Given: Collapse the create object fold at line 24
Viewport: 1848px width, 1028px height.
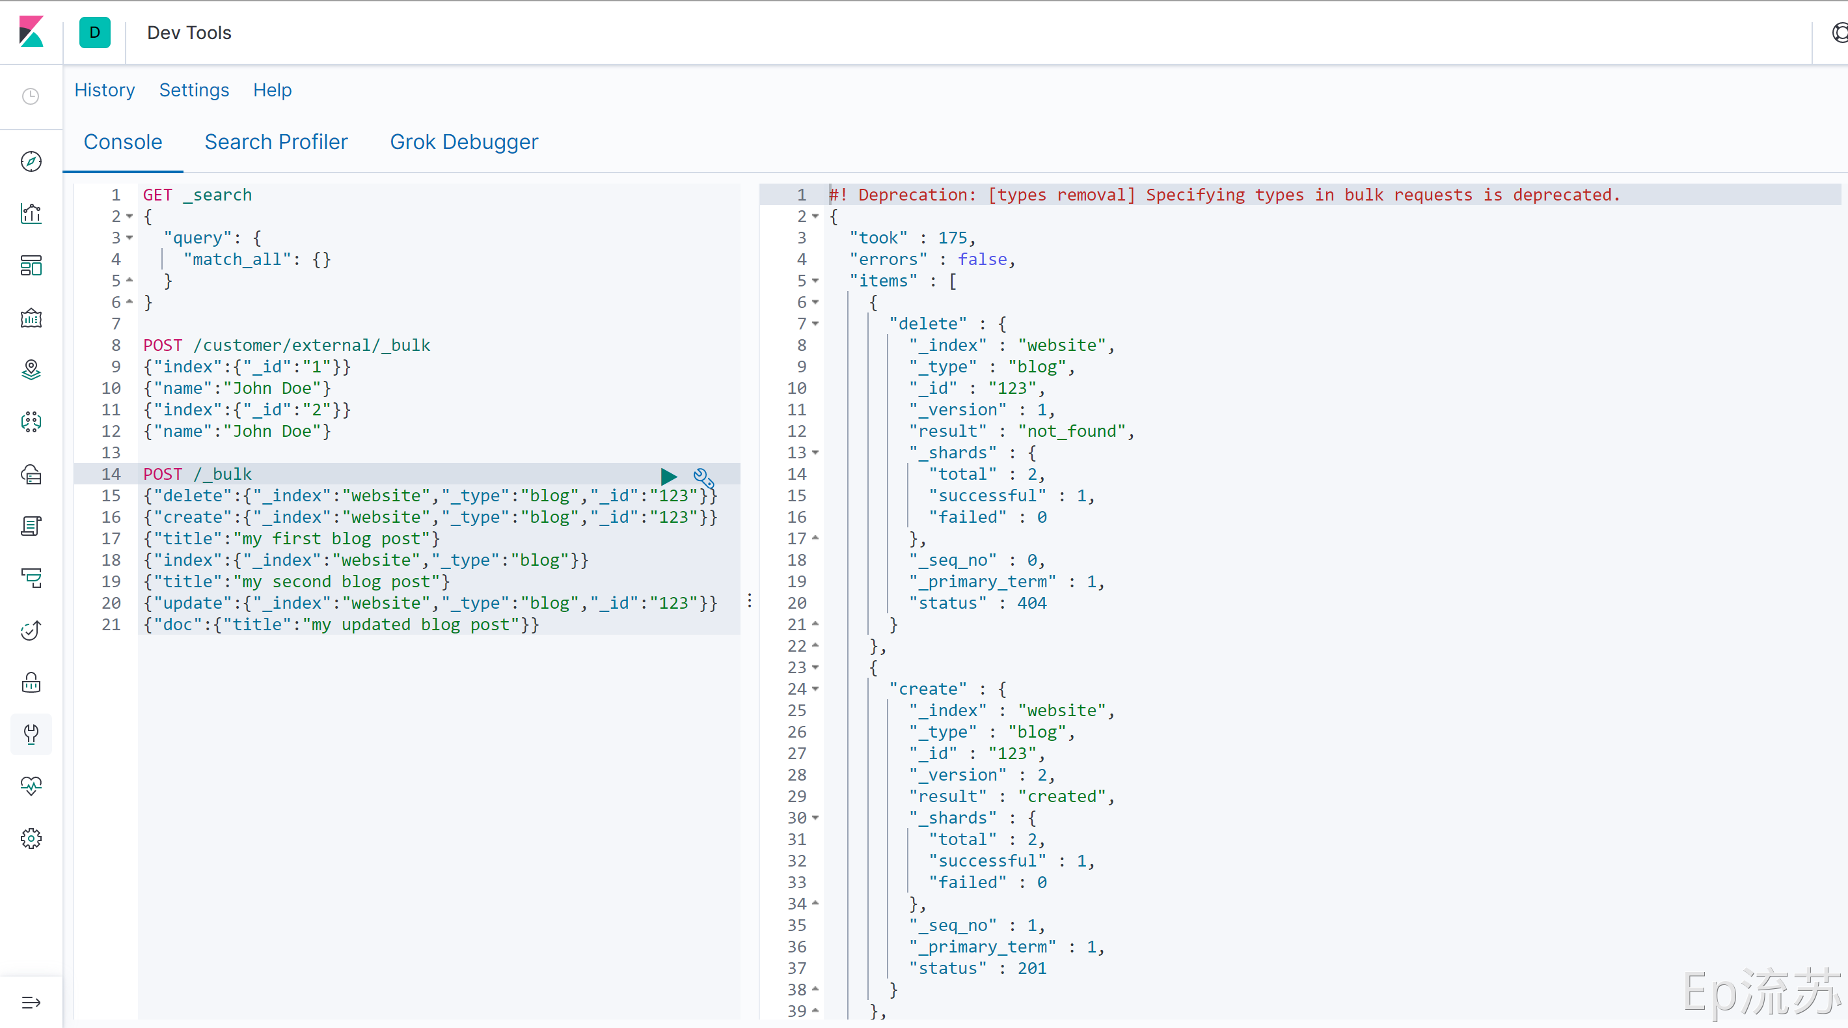Looking at the screenshot, I should tap(815, 688).
